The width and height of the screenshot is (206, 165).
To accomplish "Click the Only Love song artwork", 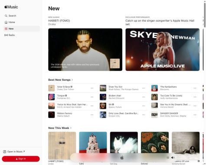I will click(x=103, y=115).
